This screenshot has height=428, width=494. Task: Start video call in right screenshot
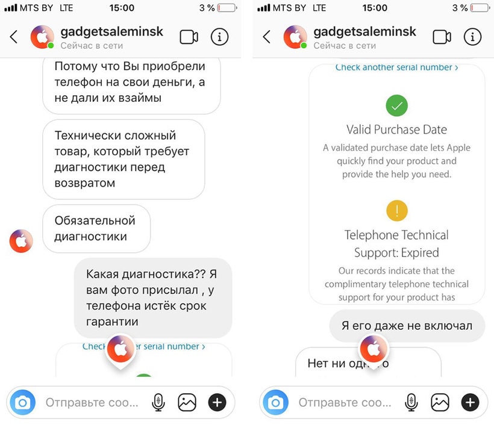pyautogui.click(x=442, y=37)
